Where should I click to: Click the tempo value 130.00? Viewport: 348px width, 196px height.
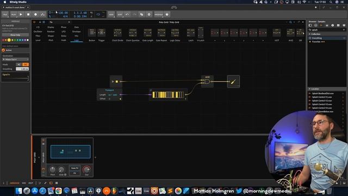[63, 13]
